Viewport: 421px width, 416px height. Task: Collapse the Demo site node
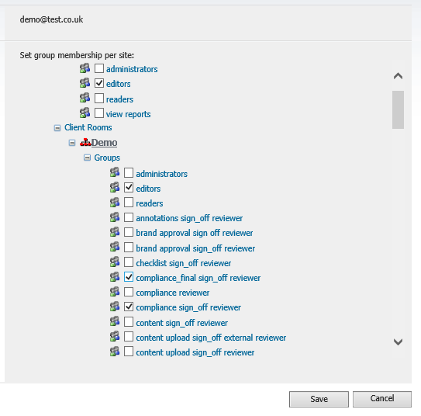(72, 143)
